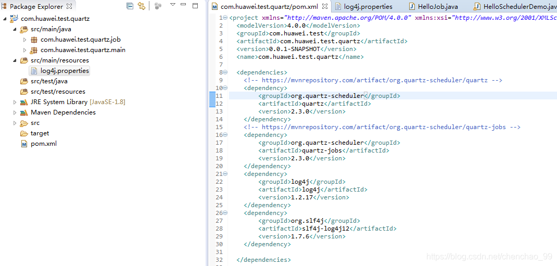The height and width of the screenshot is (266, 557).
Task: Click the closing dependencies tag on line 32
Action: pyautogui.click(x=263, y=260)
